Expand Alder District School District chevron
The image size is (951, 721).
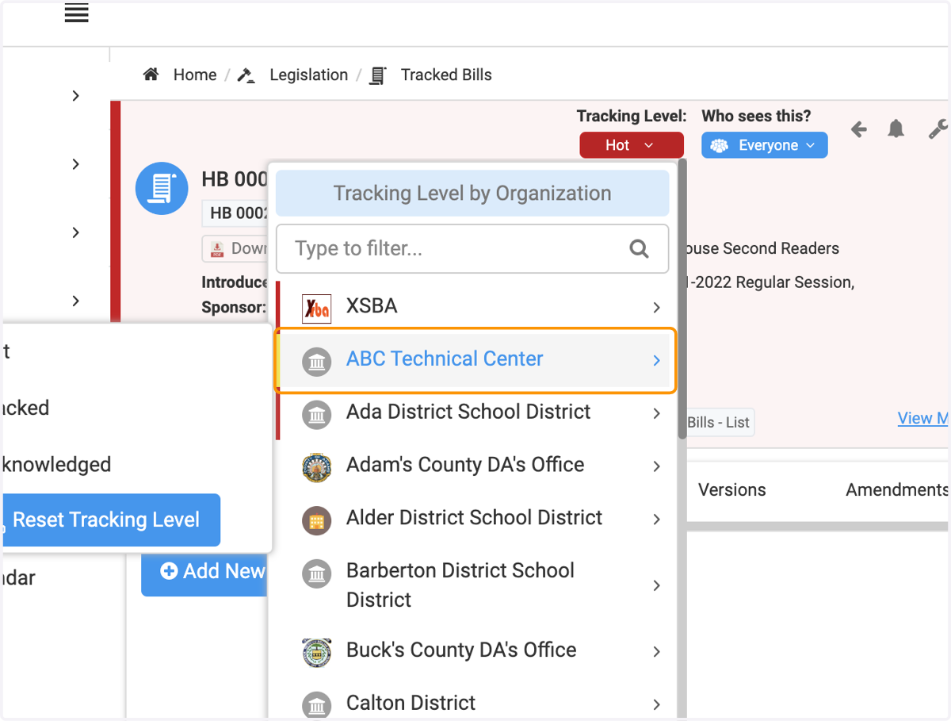point(656,520)
